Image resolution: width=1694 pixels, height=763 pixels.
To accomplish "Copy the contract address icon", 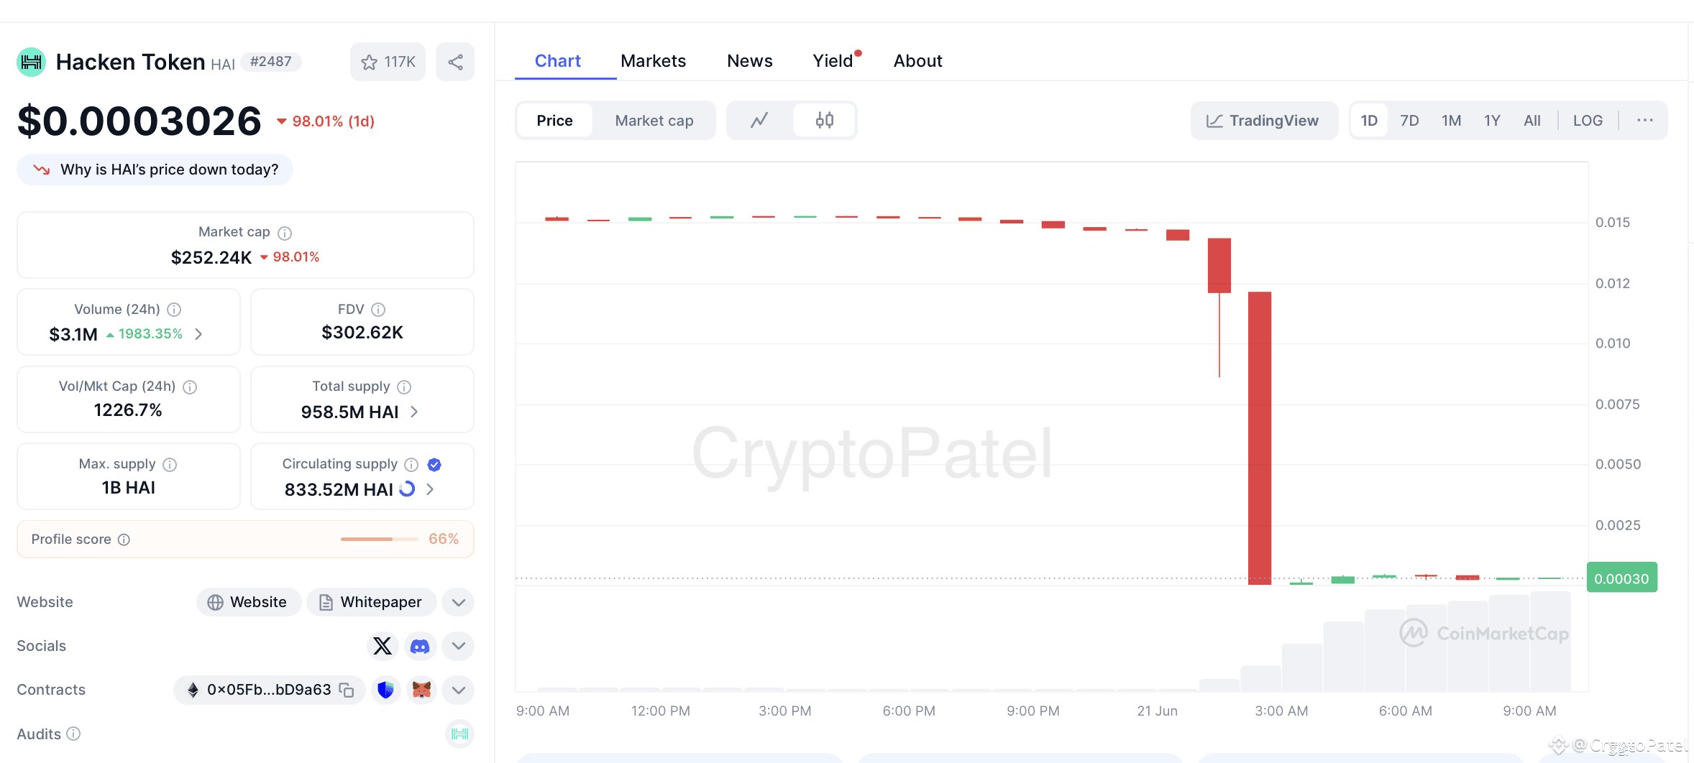I will [x=347, y=690].
